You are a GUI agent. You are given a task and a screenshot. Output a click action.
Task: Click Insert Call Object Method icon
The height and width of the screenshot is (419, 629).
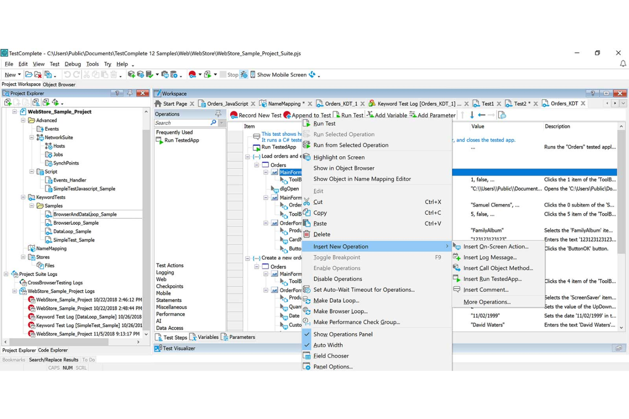pyautogui.click(x=457, y=268)
